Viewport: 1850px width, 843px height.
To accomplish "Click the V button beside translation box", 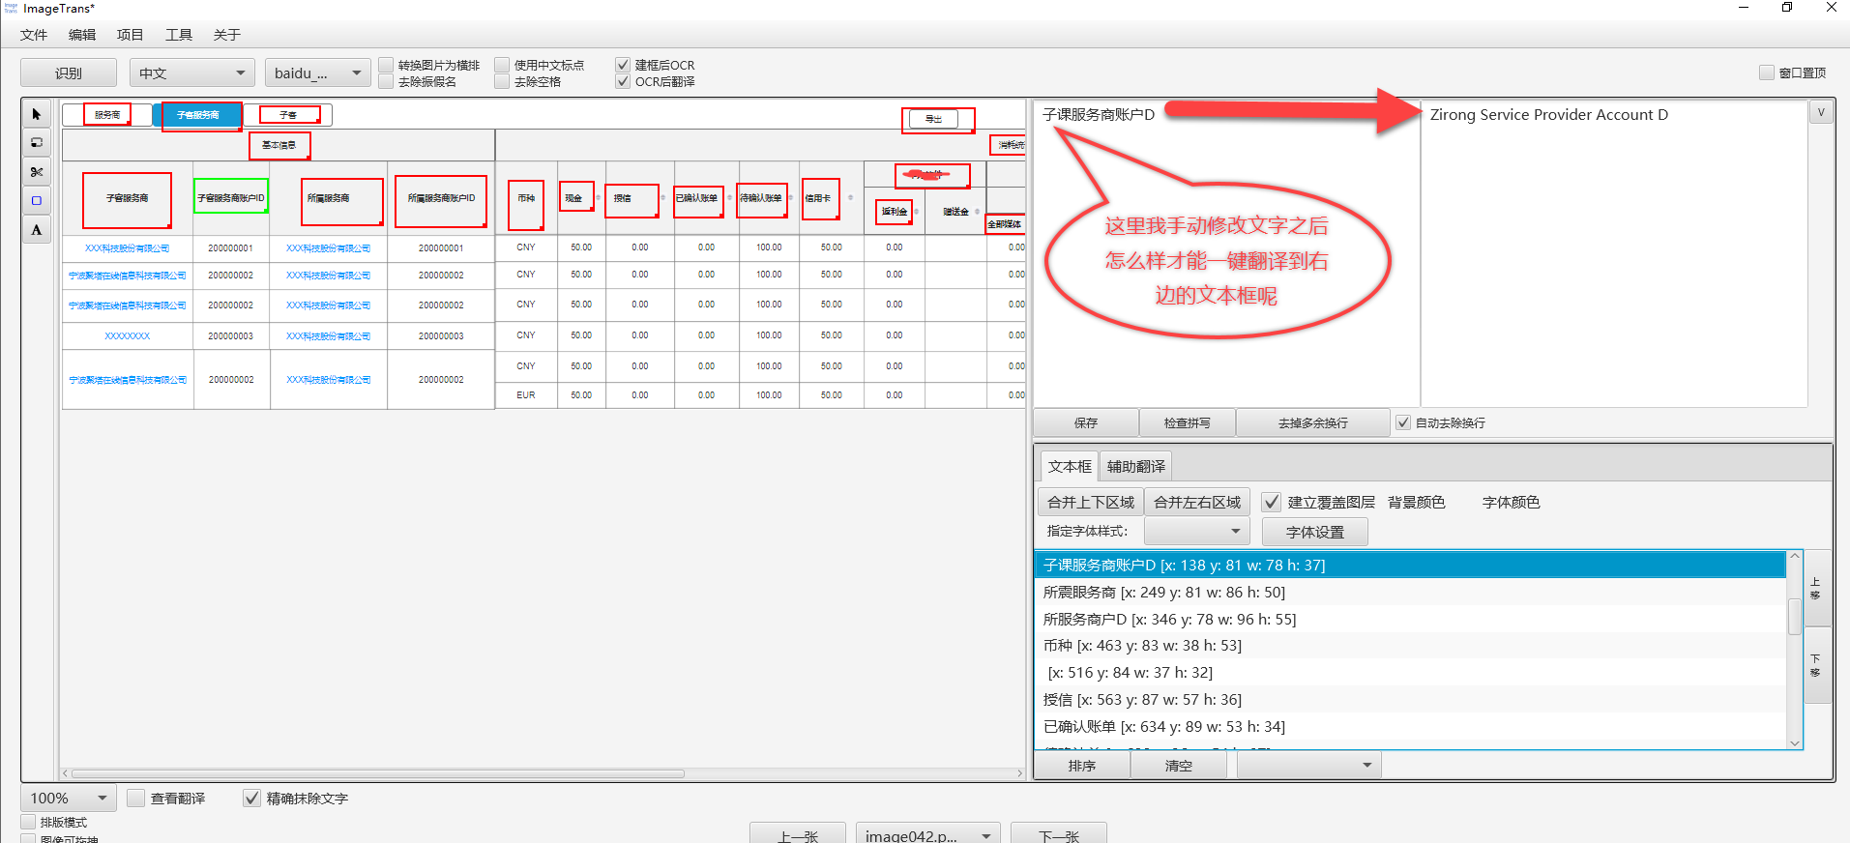I will pos(1821,112).
